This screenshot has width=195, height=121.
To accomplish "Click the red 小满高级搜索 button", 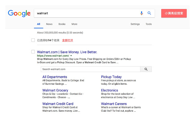I will tap(174, 13).
